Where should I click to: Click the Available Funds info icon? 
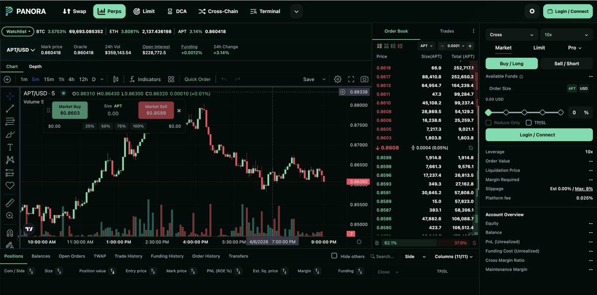521,76
